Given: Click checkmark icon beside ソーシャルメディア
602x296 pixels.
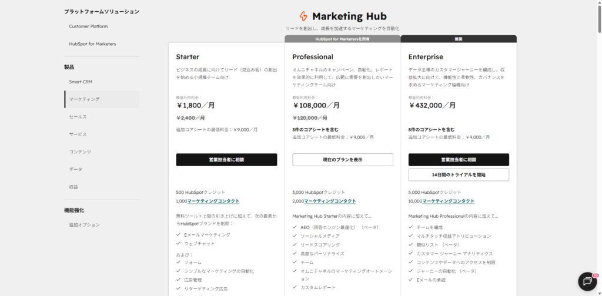Looking at the screenshot, I should point(295,236).
